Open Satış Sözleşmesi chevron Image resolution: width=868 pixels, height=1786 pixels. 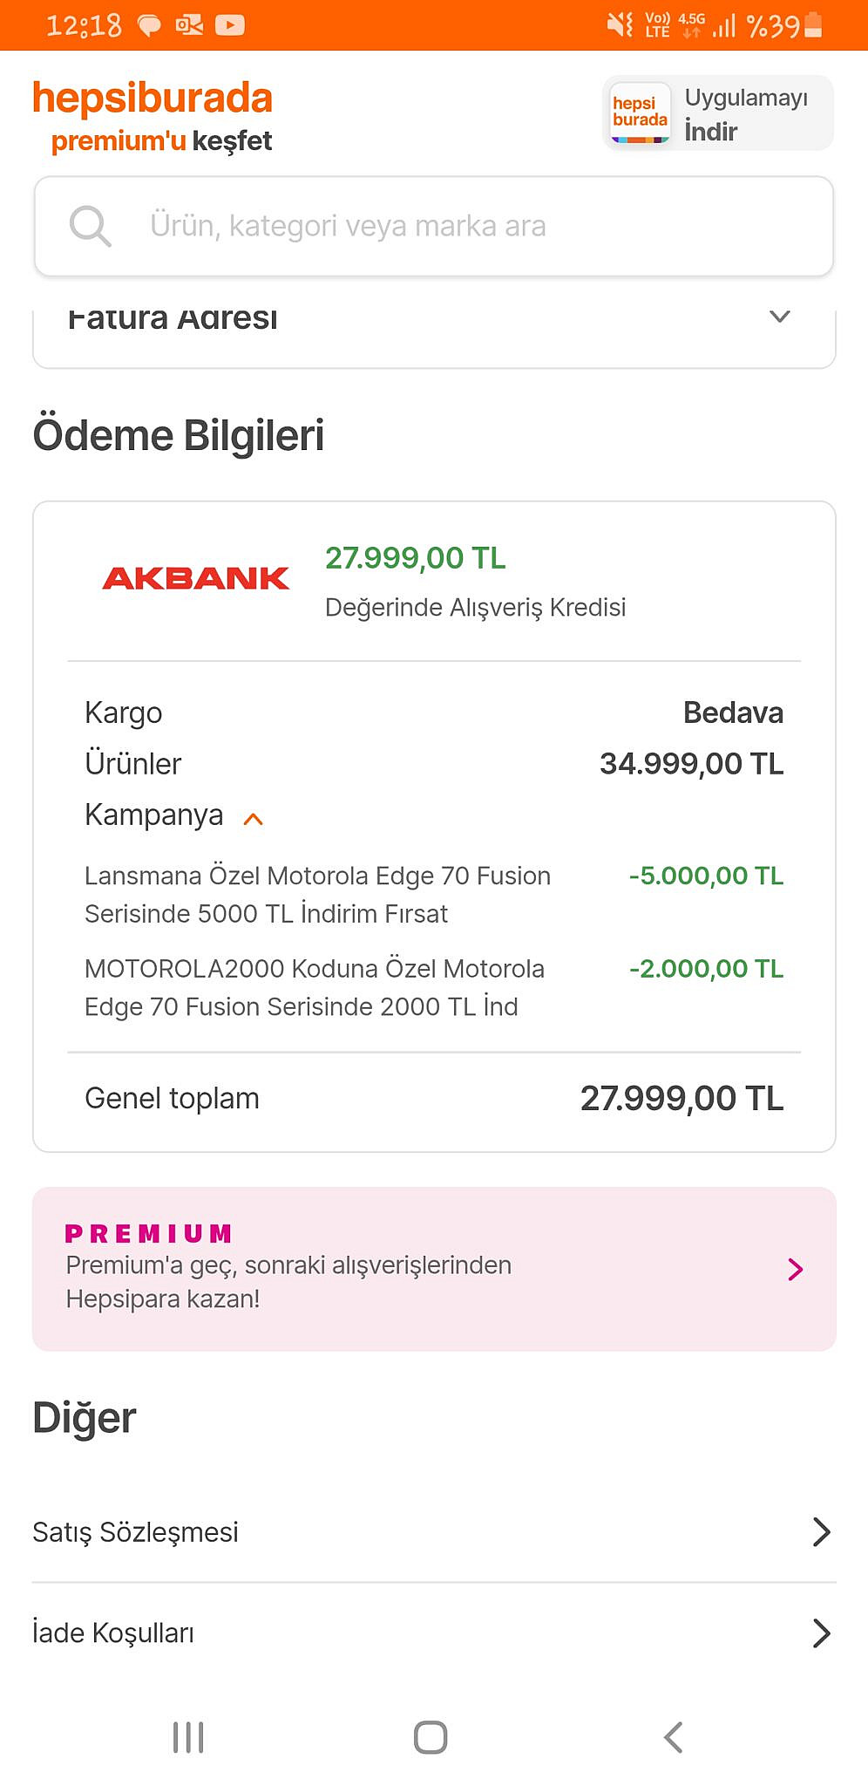[821, 1531]
